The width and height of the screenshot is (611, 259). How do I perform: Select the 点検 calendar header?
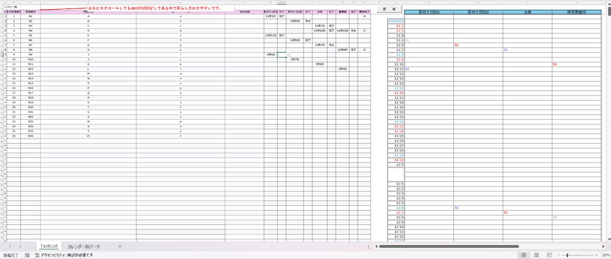pyautogui.click(x=527, y=11)
